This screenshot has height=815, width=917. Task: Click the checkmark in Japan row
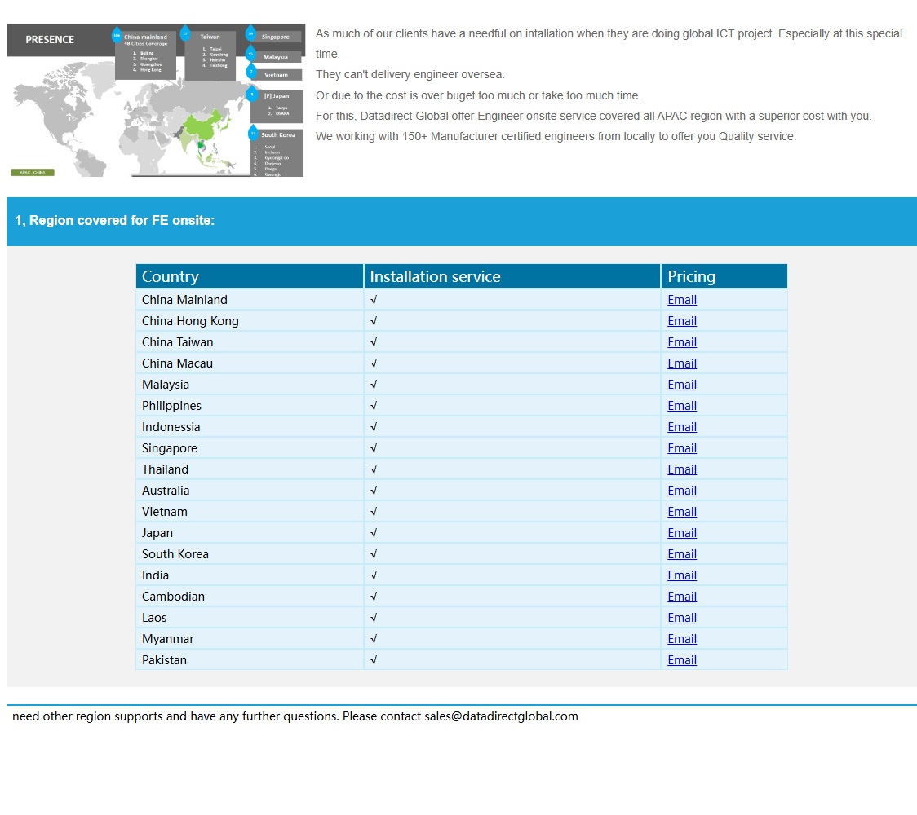point(374,533)
